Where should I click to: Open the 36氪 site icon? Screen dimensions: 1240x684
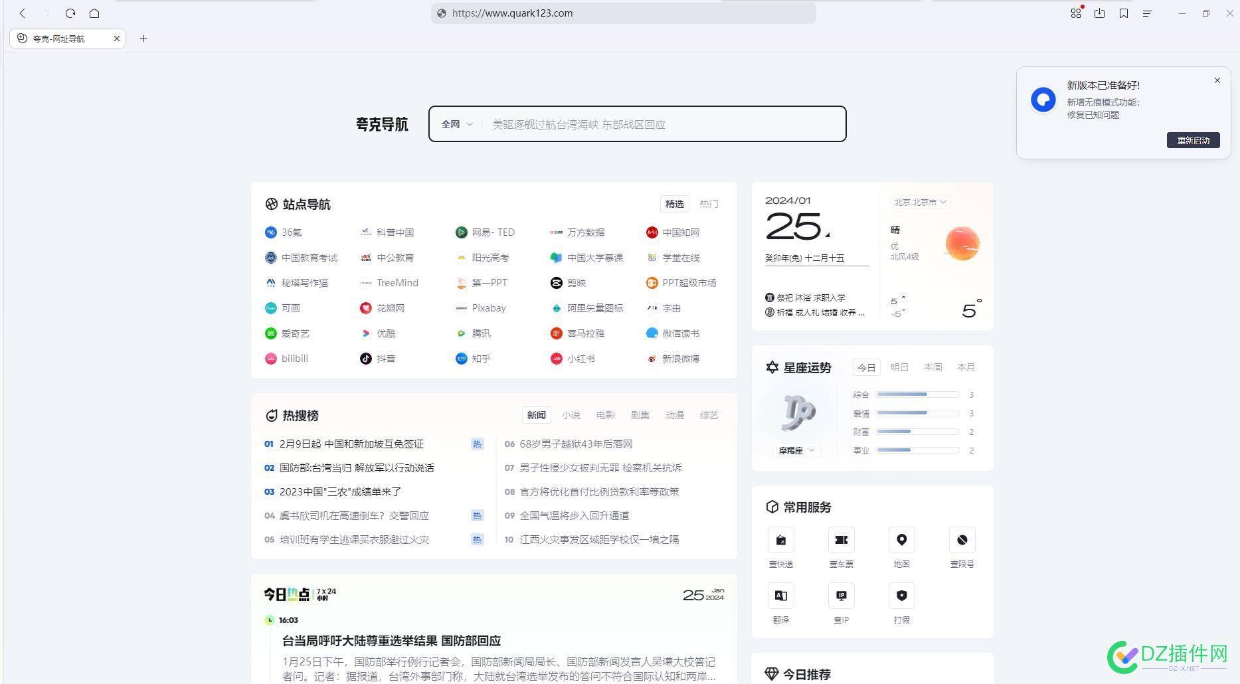(x=270, y=232)
